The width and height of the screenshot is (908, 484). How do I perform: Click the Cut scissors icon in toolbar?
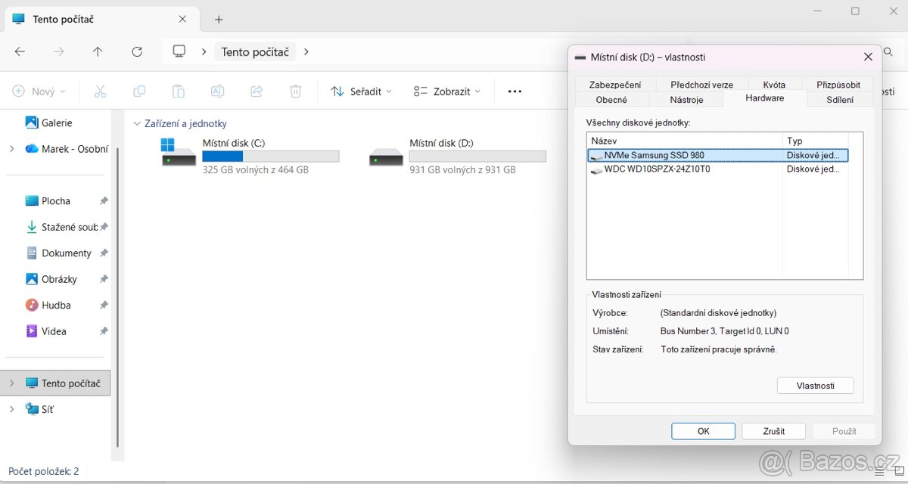(100, 92)
